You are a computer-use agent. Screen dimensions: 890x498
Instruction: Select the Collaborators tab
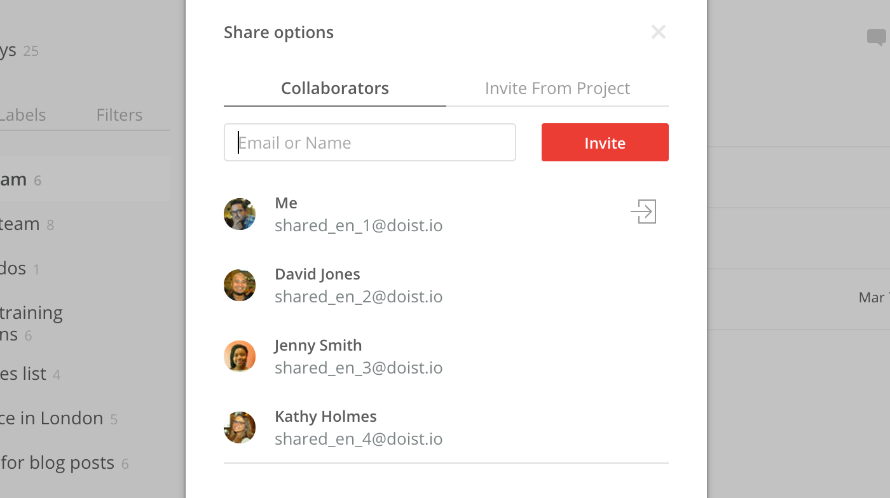334,88
